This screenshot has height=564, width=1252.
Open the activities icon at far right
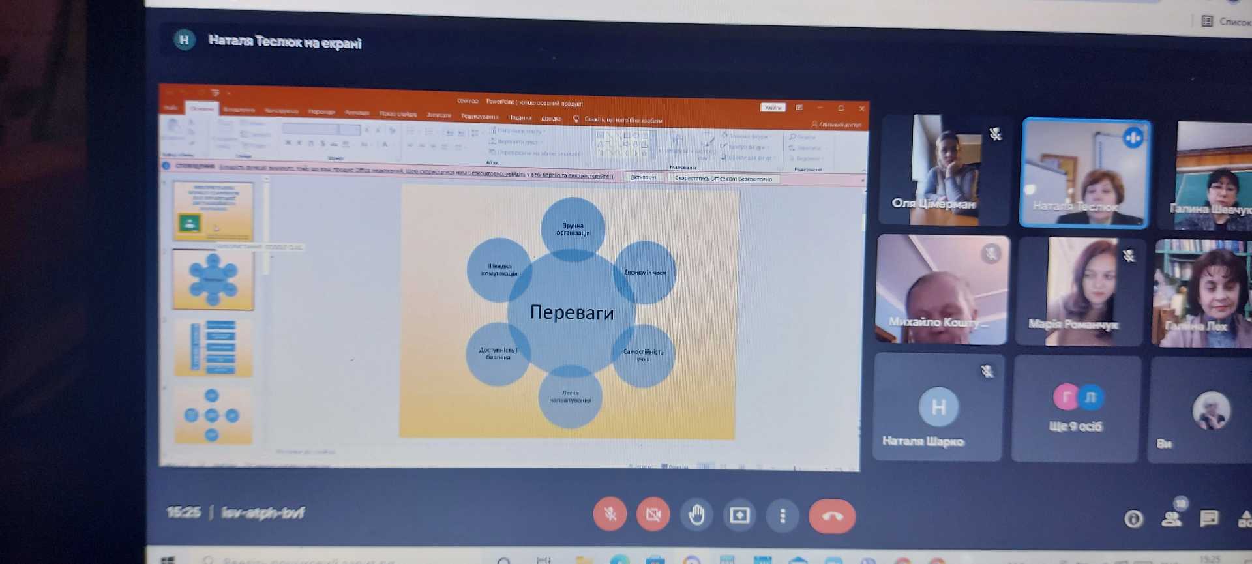tap(1244, 519)
